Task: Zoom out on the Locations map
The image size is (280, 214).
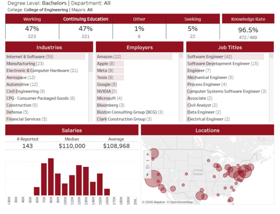Action: [x=147, y=160]
